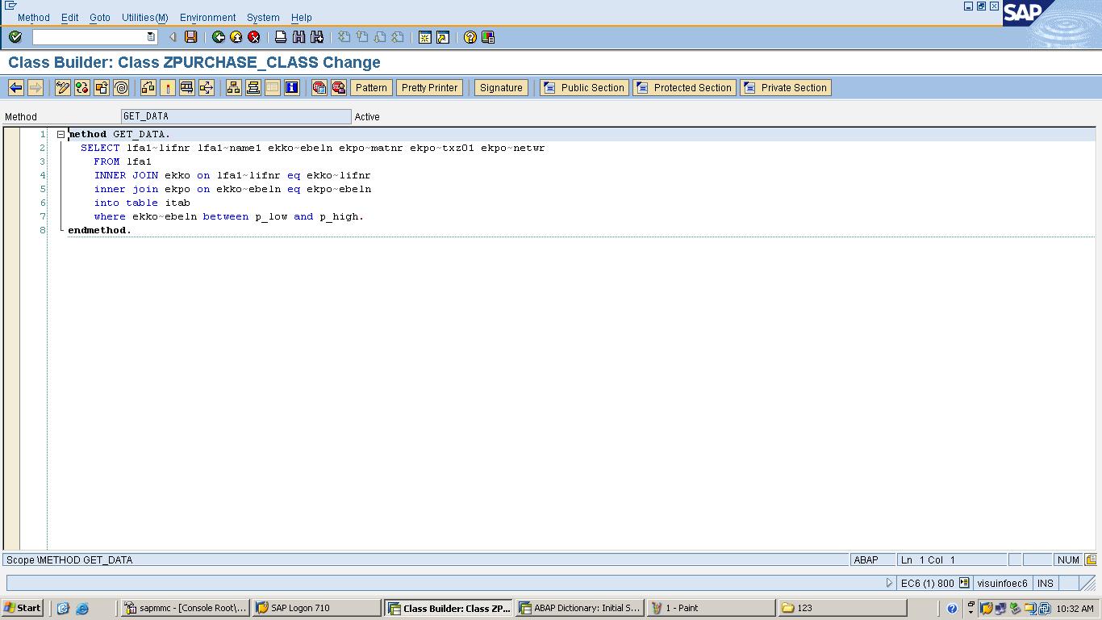This screenshot has height=620, width=1102.
Task: Save the method using the diskette icon
Action: pos(190,36)
